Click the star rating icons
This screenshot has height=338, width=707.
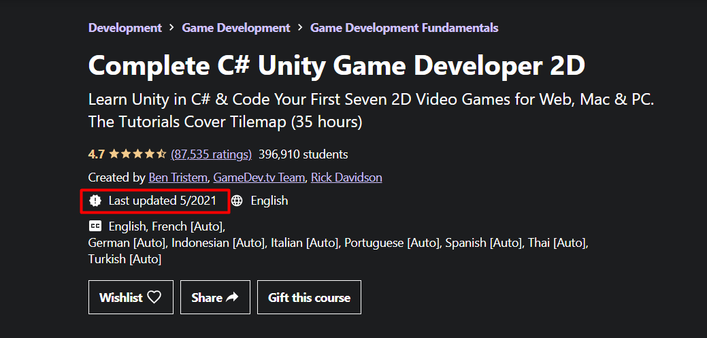coord(137,154)
